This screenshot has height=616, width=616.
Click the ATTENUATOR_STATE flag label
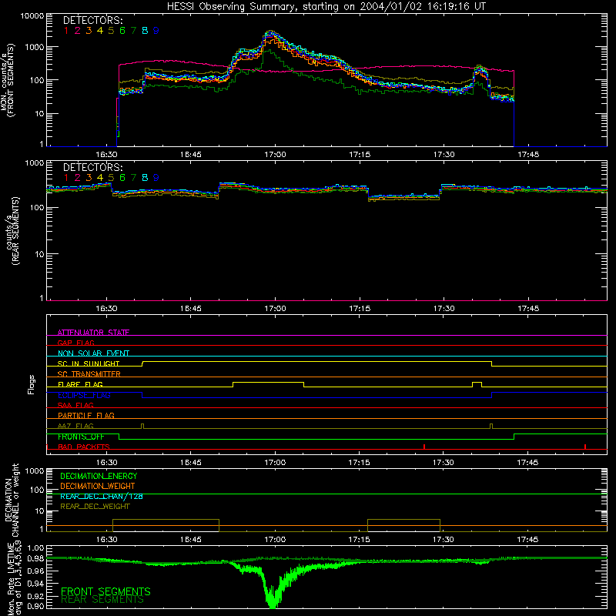tap(93, 333)
